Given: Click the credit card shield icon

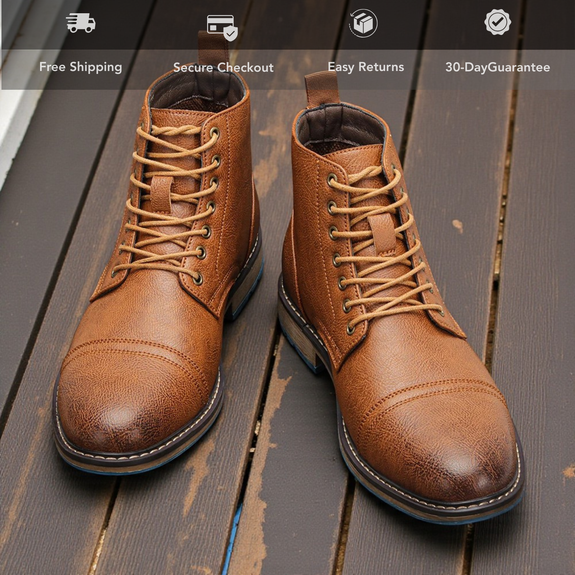Looking at the screenshot, I should coord(222,27).
